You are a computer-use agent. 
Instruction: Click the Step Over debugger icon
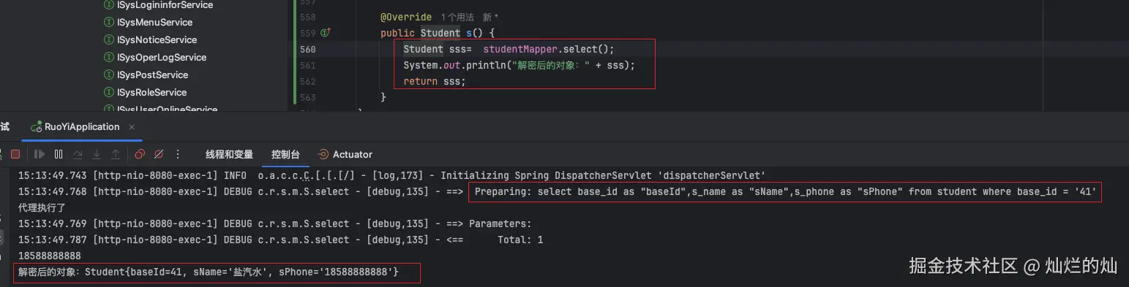click(78, 154)
